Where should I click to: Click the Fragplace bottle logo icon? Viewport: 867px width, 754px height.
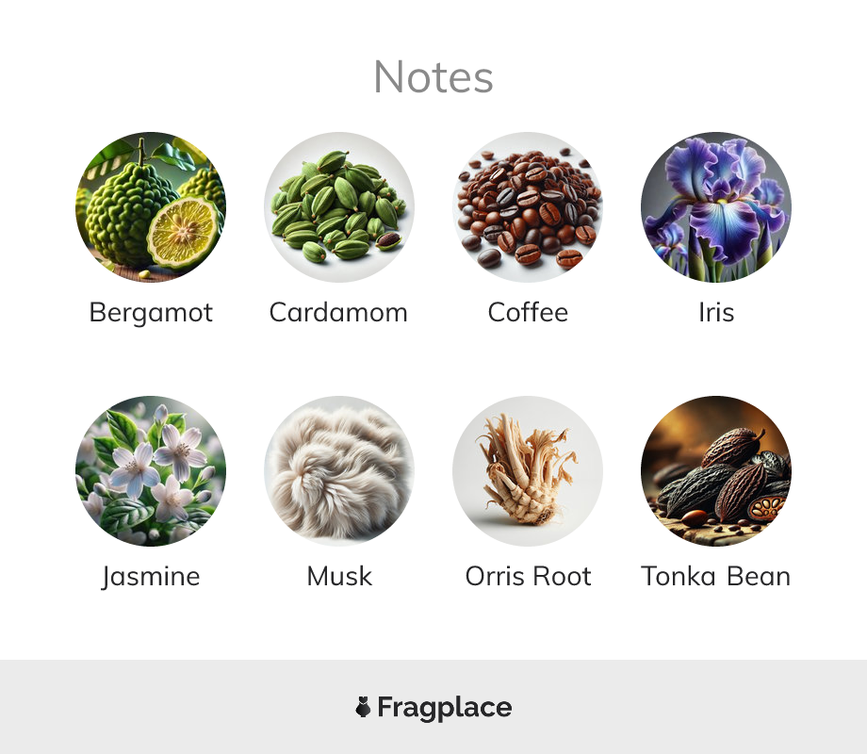tap(363, 707)
